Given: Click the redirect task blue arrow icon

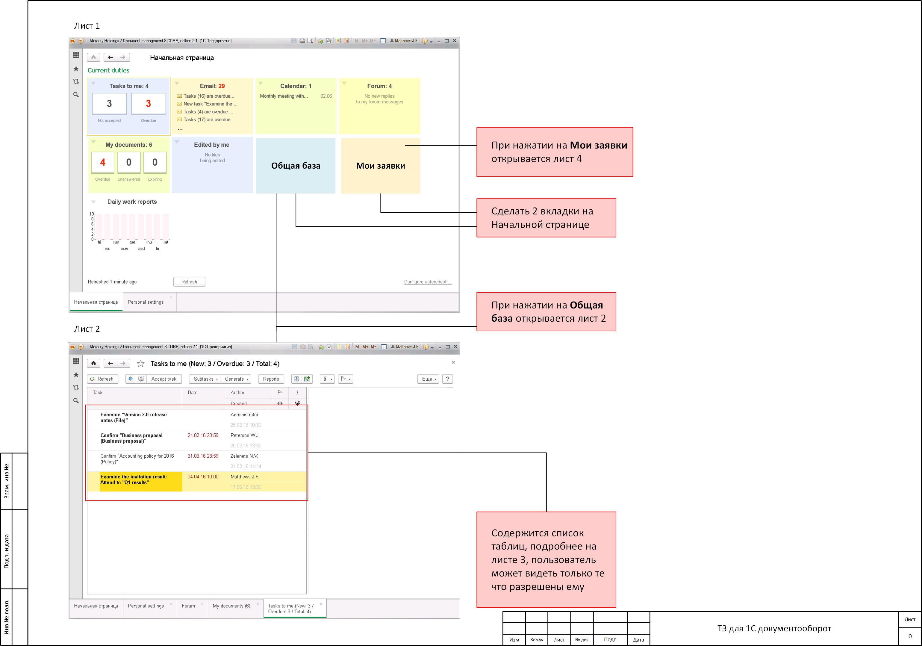Looking at the screenshot, I should [131, 379].
